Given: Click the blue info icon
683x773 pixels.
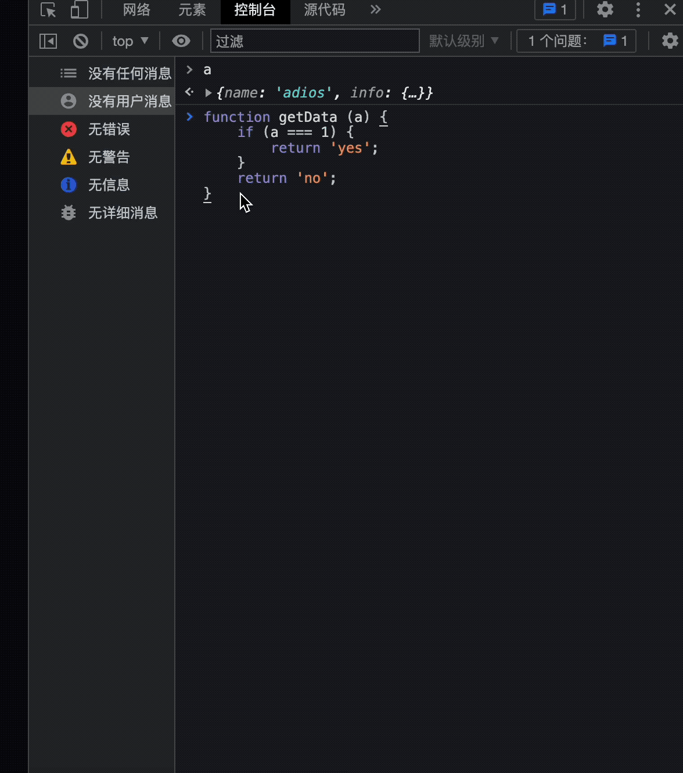Looking at the screenshot, I should (69, 185).
